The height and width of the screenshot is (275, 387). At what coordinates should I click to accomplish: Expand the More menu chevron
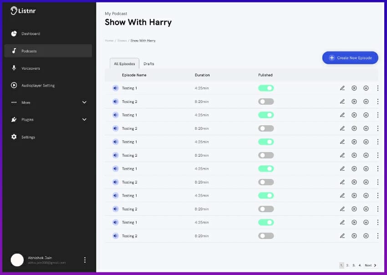(x=84, y=102)
